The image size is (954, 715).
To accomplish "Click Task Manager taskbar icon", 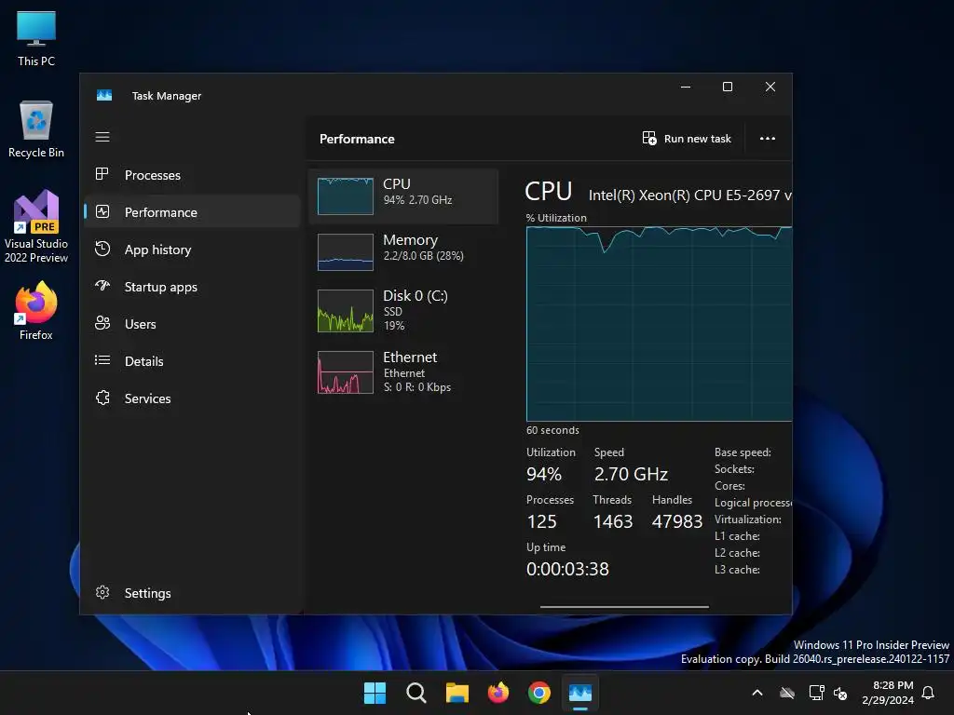I will (580, 693).
